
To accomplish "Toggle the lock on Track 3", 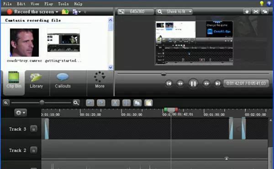I will coord(33,129).
